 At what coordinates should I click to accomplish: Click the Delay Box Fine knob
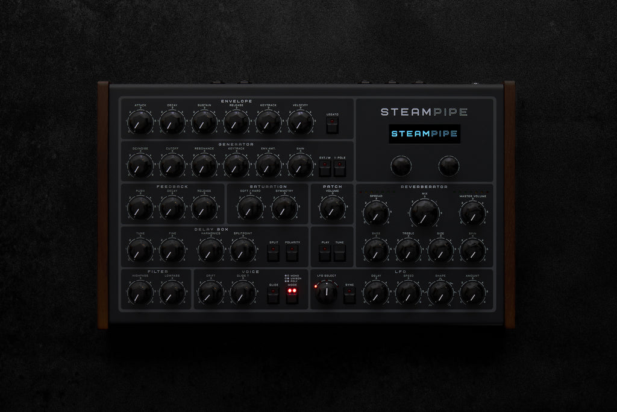172,250
